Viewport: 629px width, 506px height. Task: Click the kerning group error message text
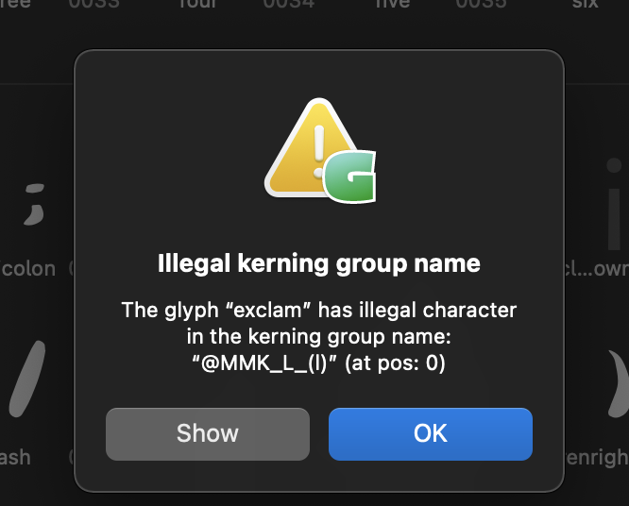(319, 336)
